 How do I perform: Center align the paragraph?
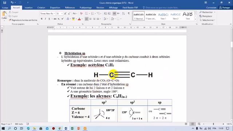[x=90, y=19]
